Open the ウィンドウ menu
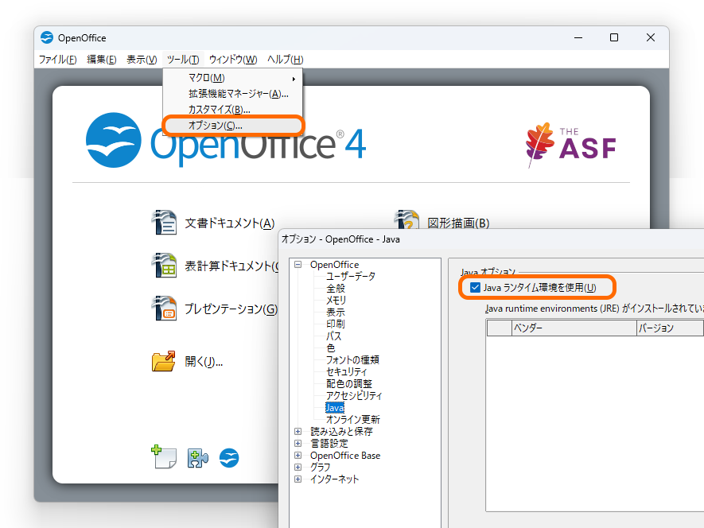This screenshot has height=528, width=704. [x=233, y=60]
